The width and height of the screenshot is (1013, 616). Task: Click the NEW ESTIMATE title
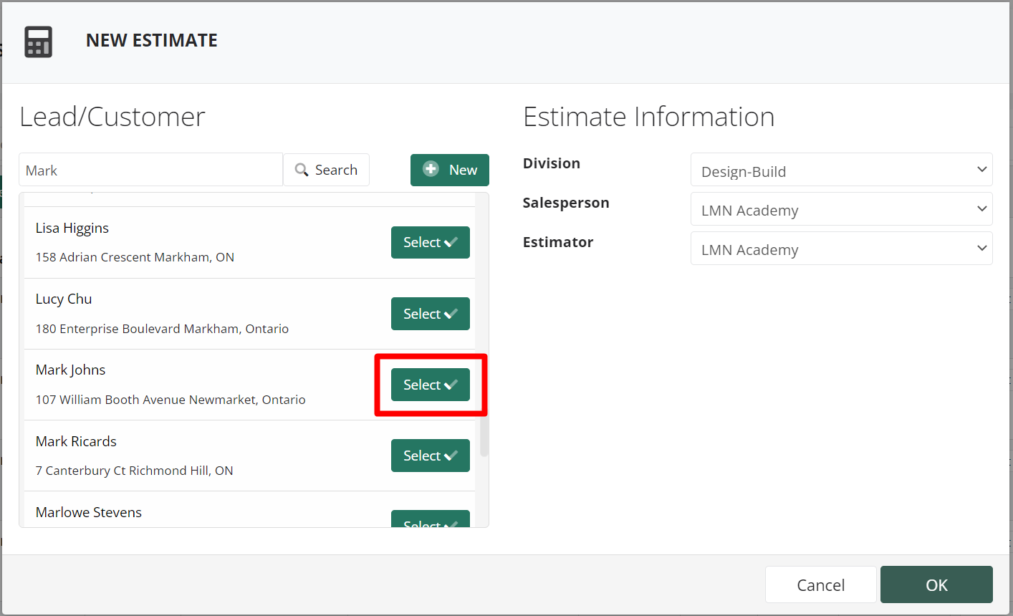click(152, 41)
